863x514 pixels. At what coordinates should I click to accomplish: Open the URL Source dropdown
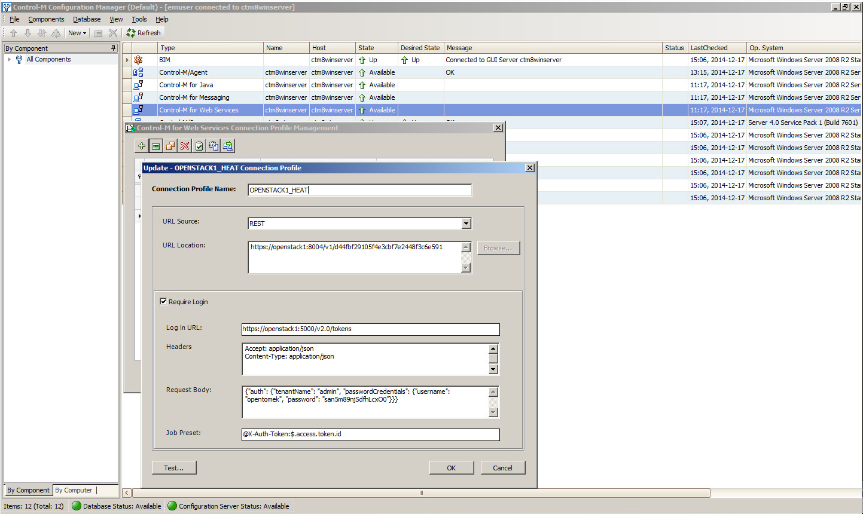coord(466,224)
